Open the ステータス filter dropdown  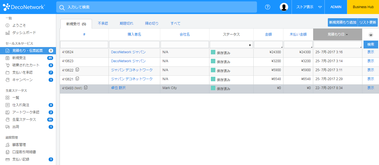click(x=231, y=45)
